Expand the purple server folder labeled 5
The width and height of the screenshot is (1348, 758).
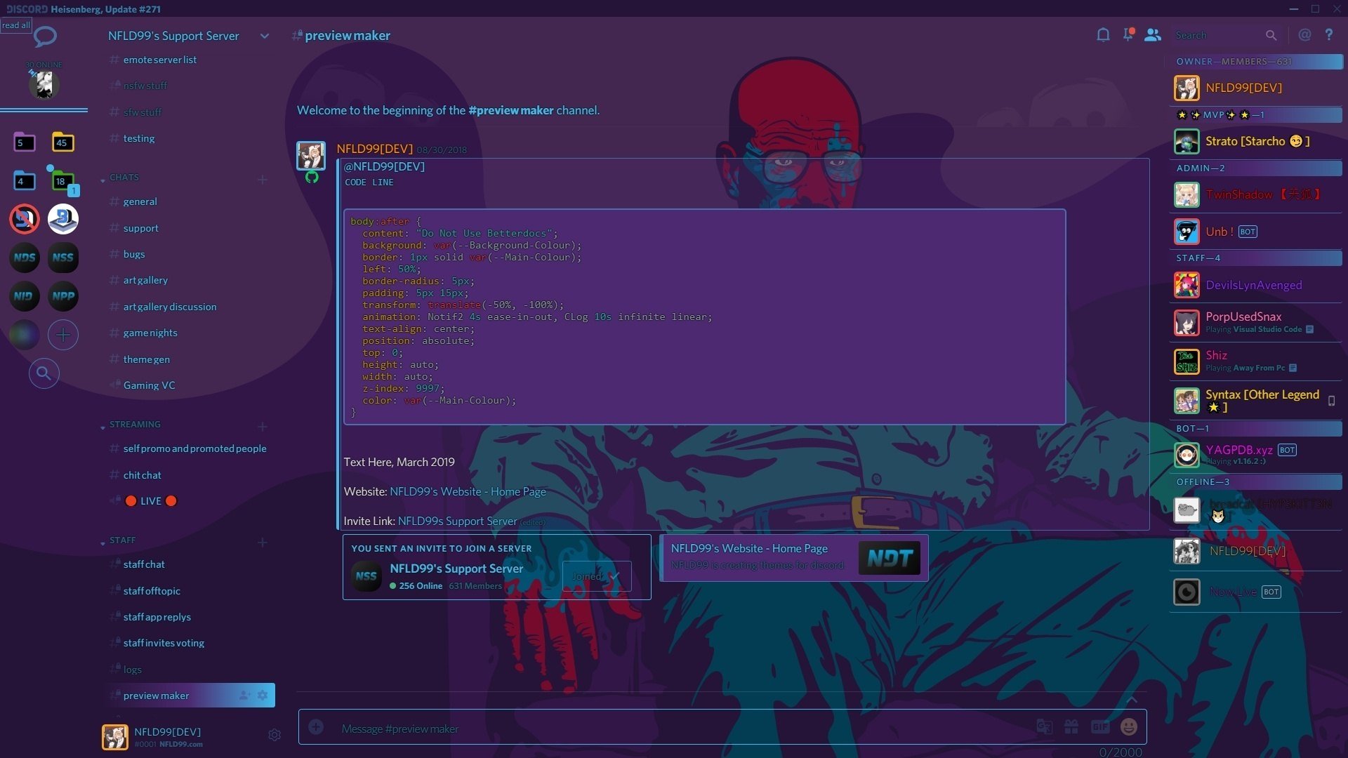[x=24, y=142]
